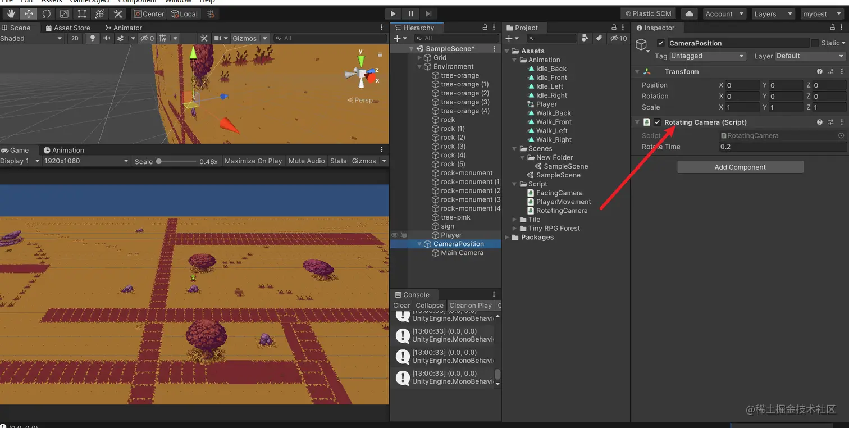Click Plastic SCM button

647,13
